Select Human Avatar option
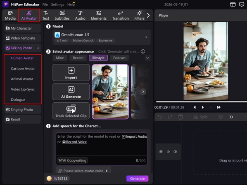The width and height of the screenshot is (247, 185). (x=22, y=58)
